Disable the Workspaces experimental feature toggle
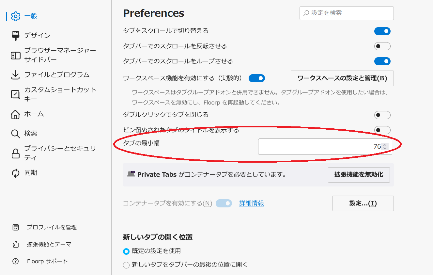Screen dimensions: 433x275 coord(257,78)
